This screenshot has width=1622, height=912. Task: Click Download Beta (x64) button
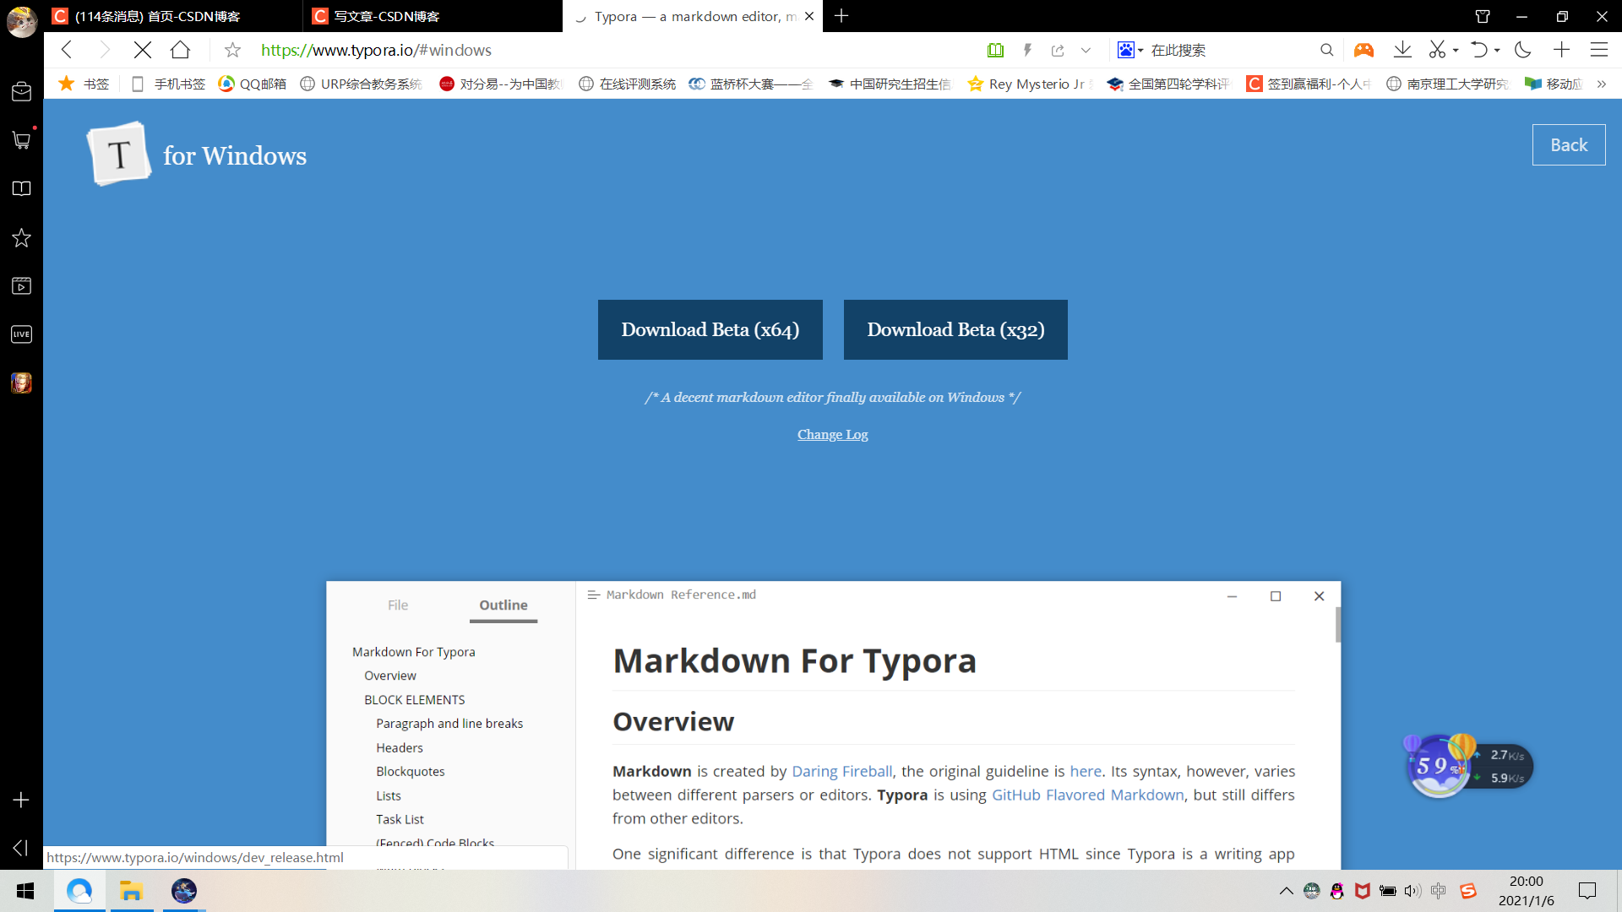(x=710, y=330)
